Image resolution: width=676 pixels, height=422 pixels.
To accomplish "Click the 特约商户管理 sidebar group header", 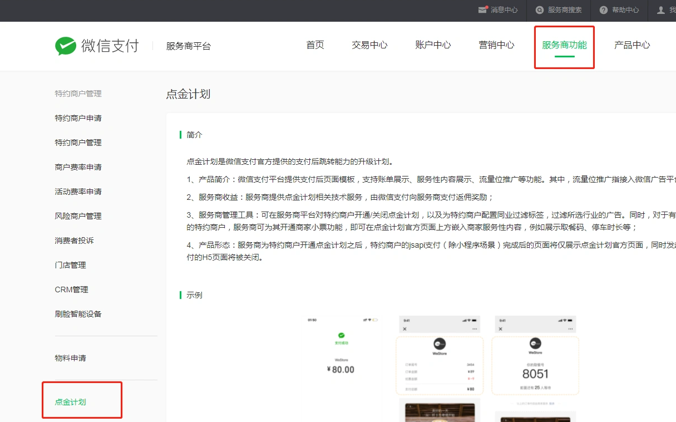I will (x=78, y=94).
